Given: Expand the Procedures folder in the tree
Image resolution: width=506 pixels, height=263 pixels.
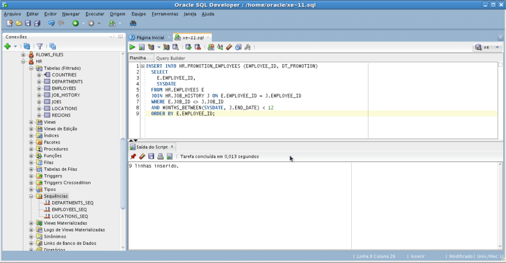Looking at the screenshot, I should point(31,149).
